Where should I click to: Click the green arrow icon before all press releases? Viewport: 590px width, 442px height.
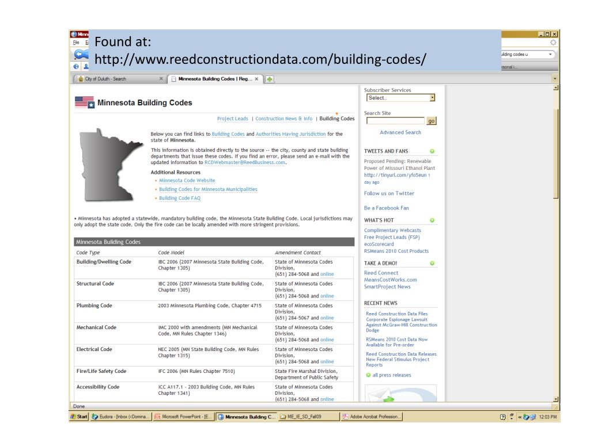pos(368,375)
